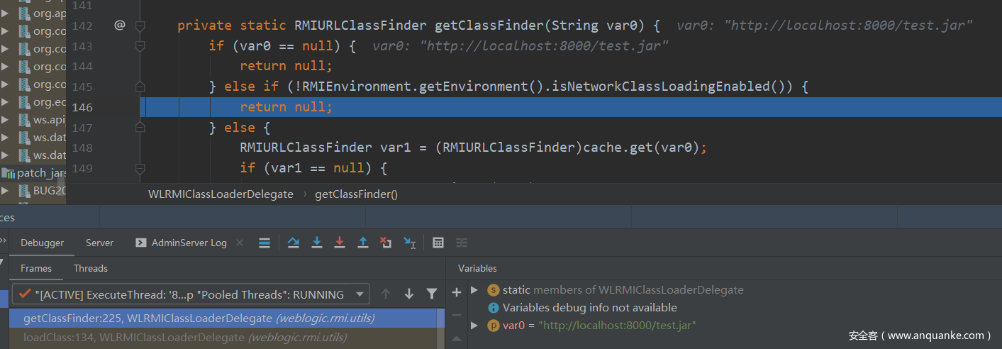Click the Step Into icon

click(317, 243)
